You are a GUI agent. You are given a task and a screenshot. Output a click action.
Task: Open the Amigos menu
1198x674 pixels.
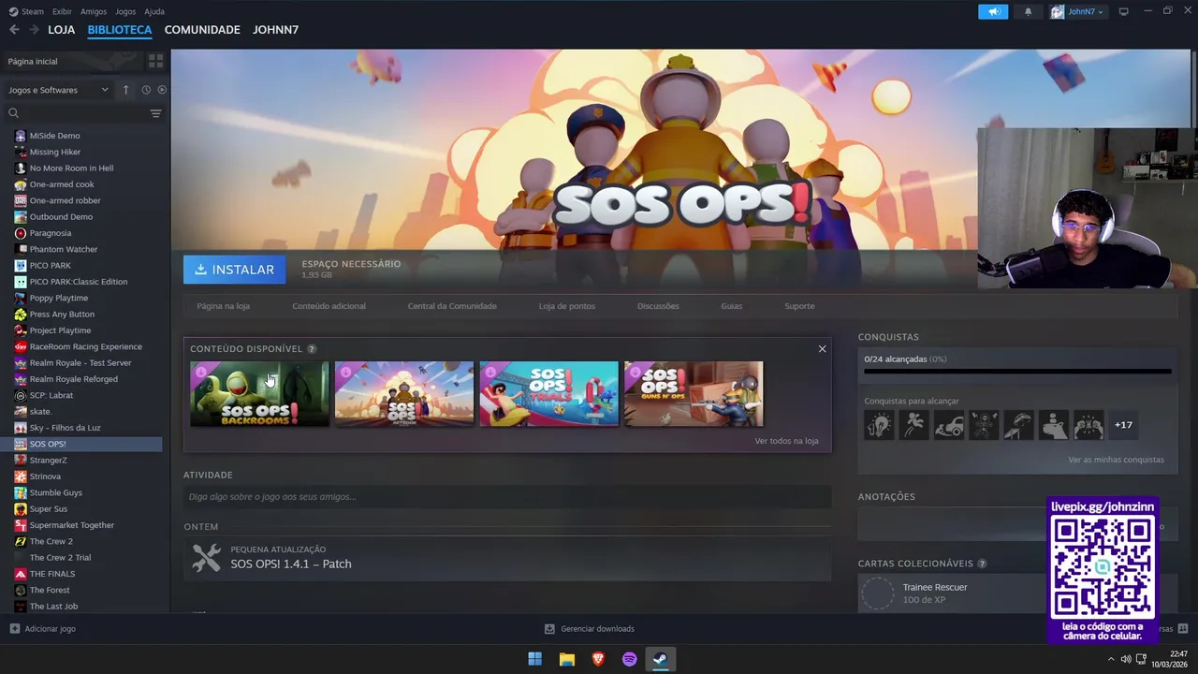click(94, 11)
